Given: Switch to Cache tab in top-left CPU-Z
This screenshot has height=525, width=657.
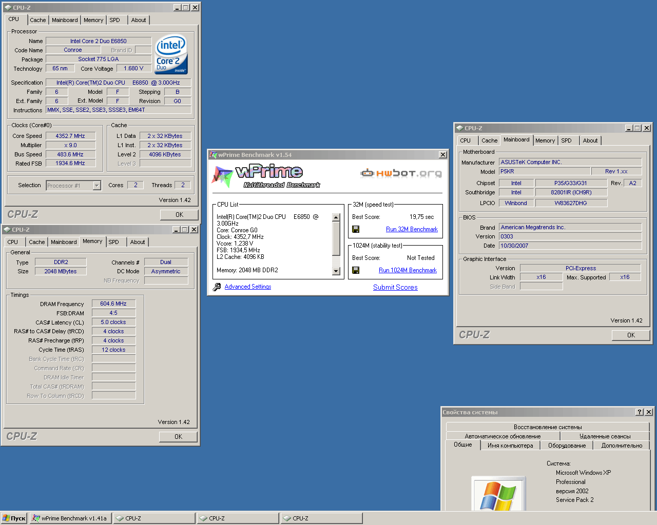Looking at the screenshot, I should click(x=37, y=20).
